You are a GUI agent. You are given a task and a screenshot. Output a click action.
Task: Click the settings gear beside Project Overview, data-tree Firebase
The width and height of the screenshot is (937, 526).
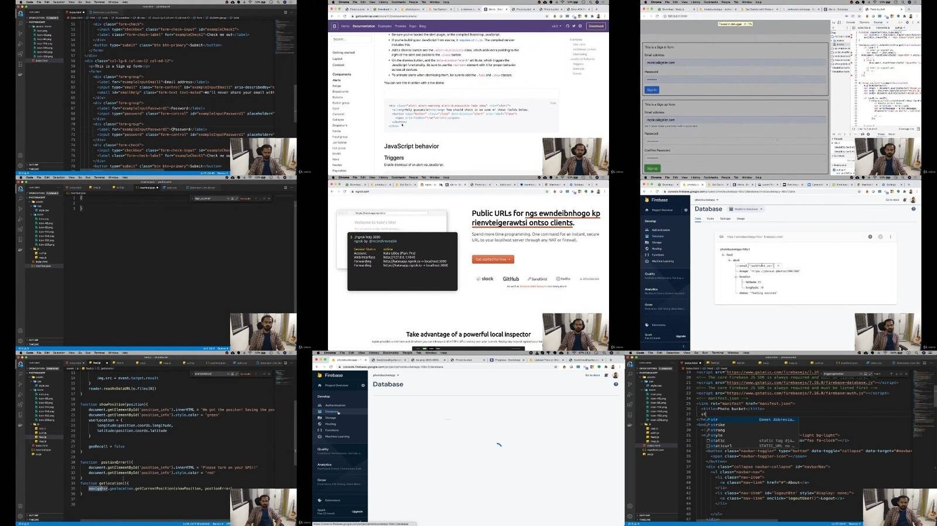pos(686,210)
